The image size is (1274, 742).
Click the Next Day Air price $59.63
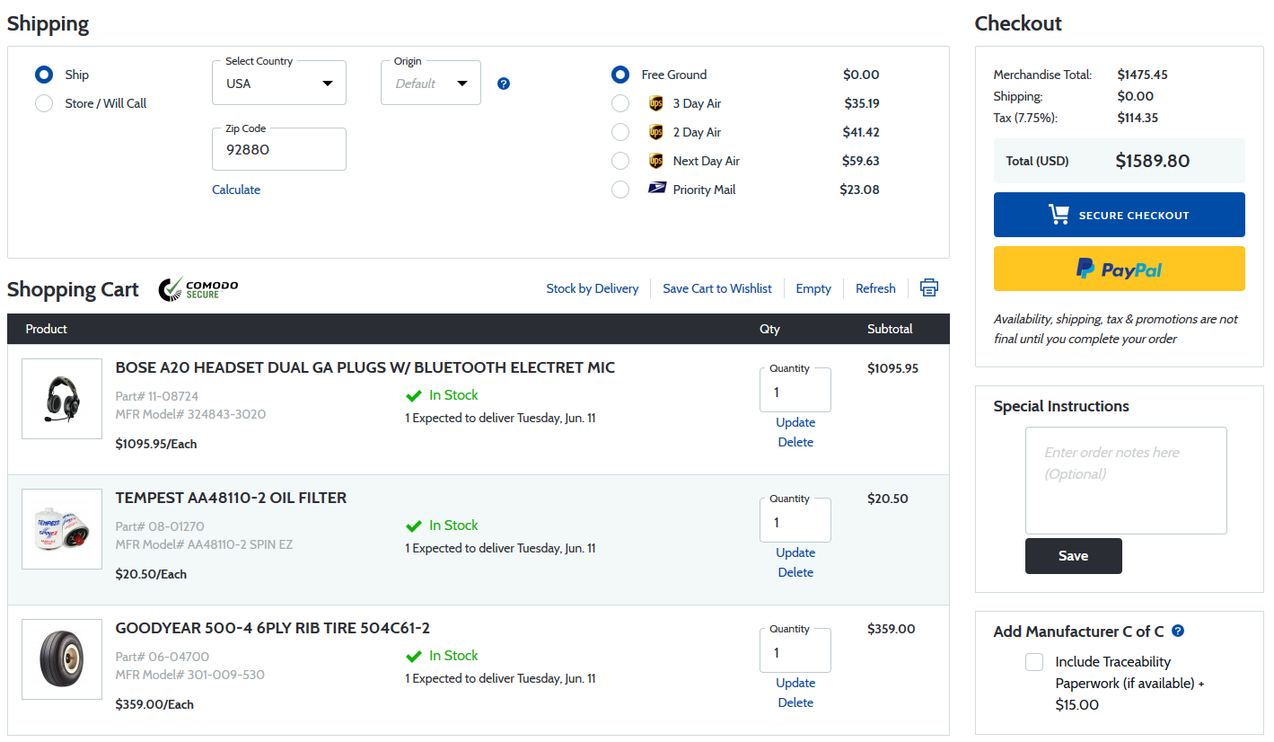pos(860,161)
